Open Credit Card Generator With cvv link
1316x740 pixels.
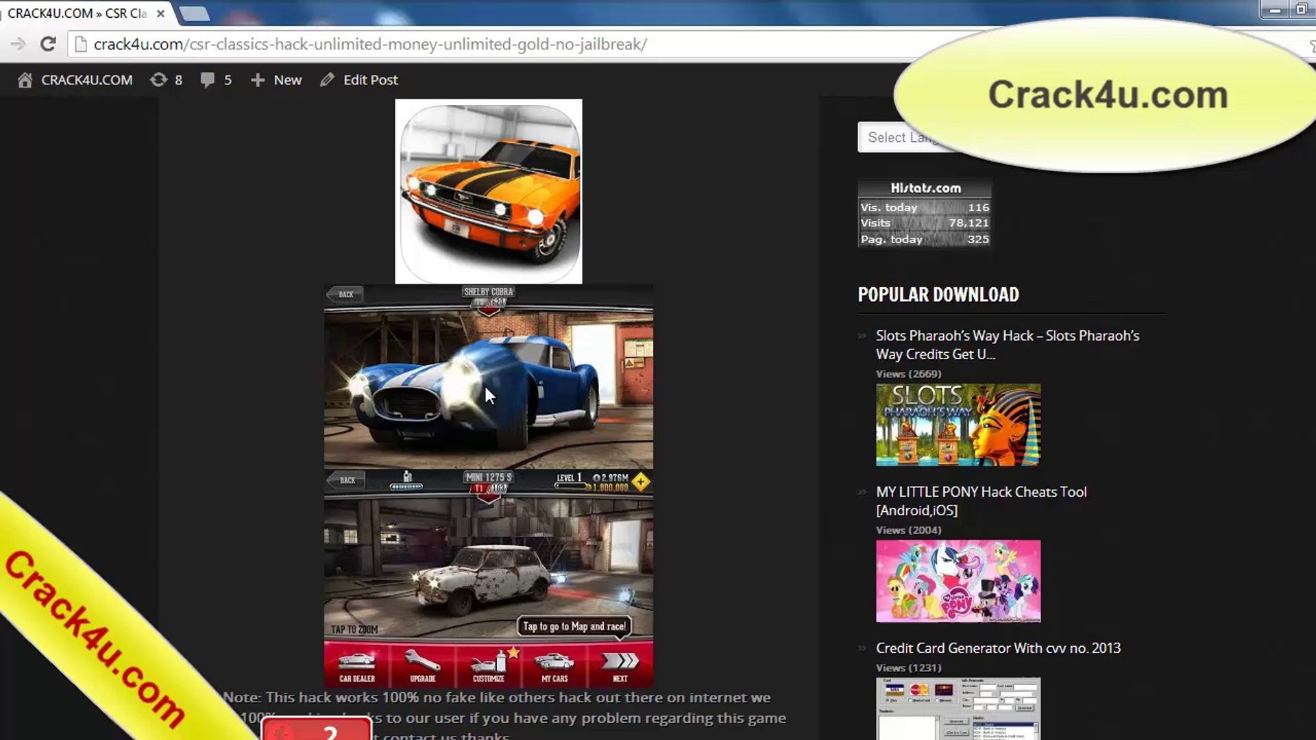tap(998, 648)
